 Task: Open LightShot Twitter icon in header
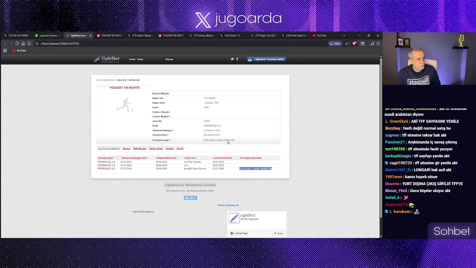coord(232,59)
